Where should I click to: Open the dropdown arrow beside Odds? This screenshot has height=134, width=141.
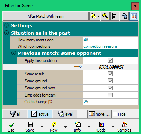pos(113,127)
